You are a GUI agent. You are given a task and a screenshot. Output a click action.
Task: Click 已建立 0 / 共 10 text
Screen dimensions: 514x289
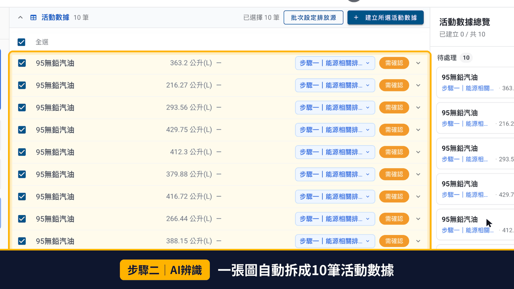click(462, 34)
